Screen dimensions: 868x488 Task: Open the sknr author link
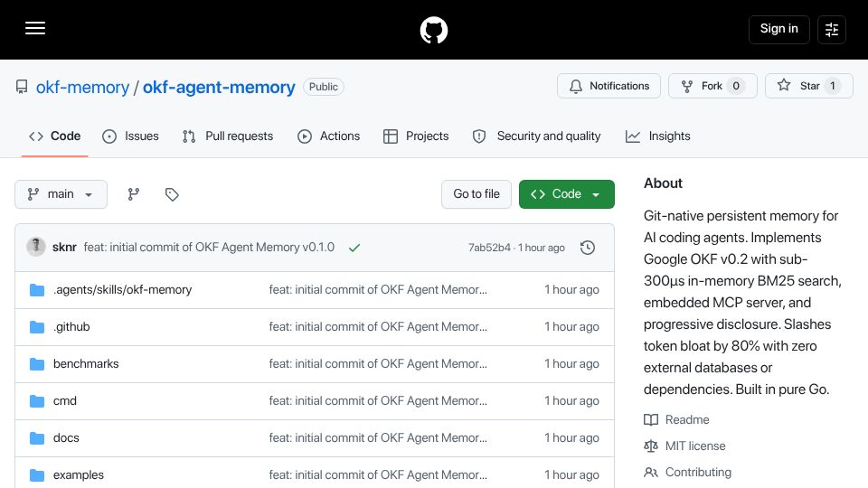64,248
